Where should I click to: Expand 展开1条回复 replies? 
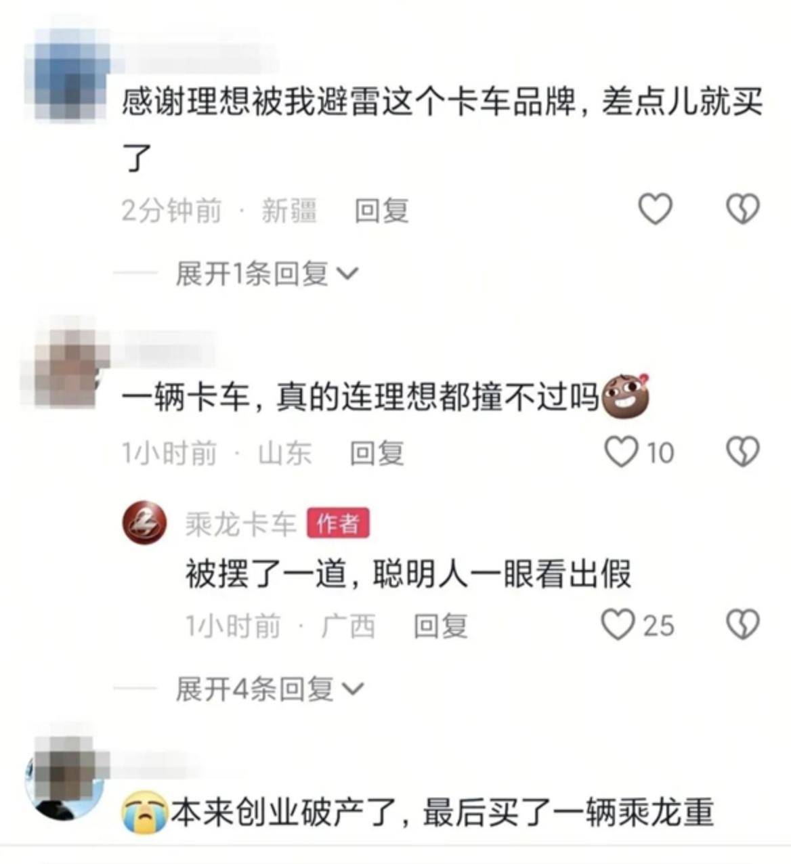267,274
